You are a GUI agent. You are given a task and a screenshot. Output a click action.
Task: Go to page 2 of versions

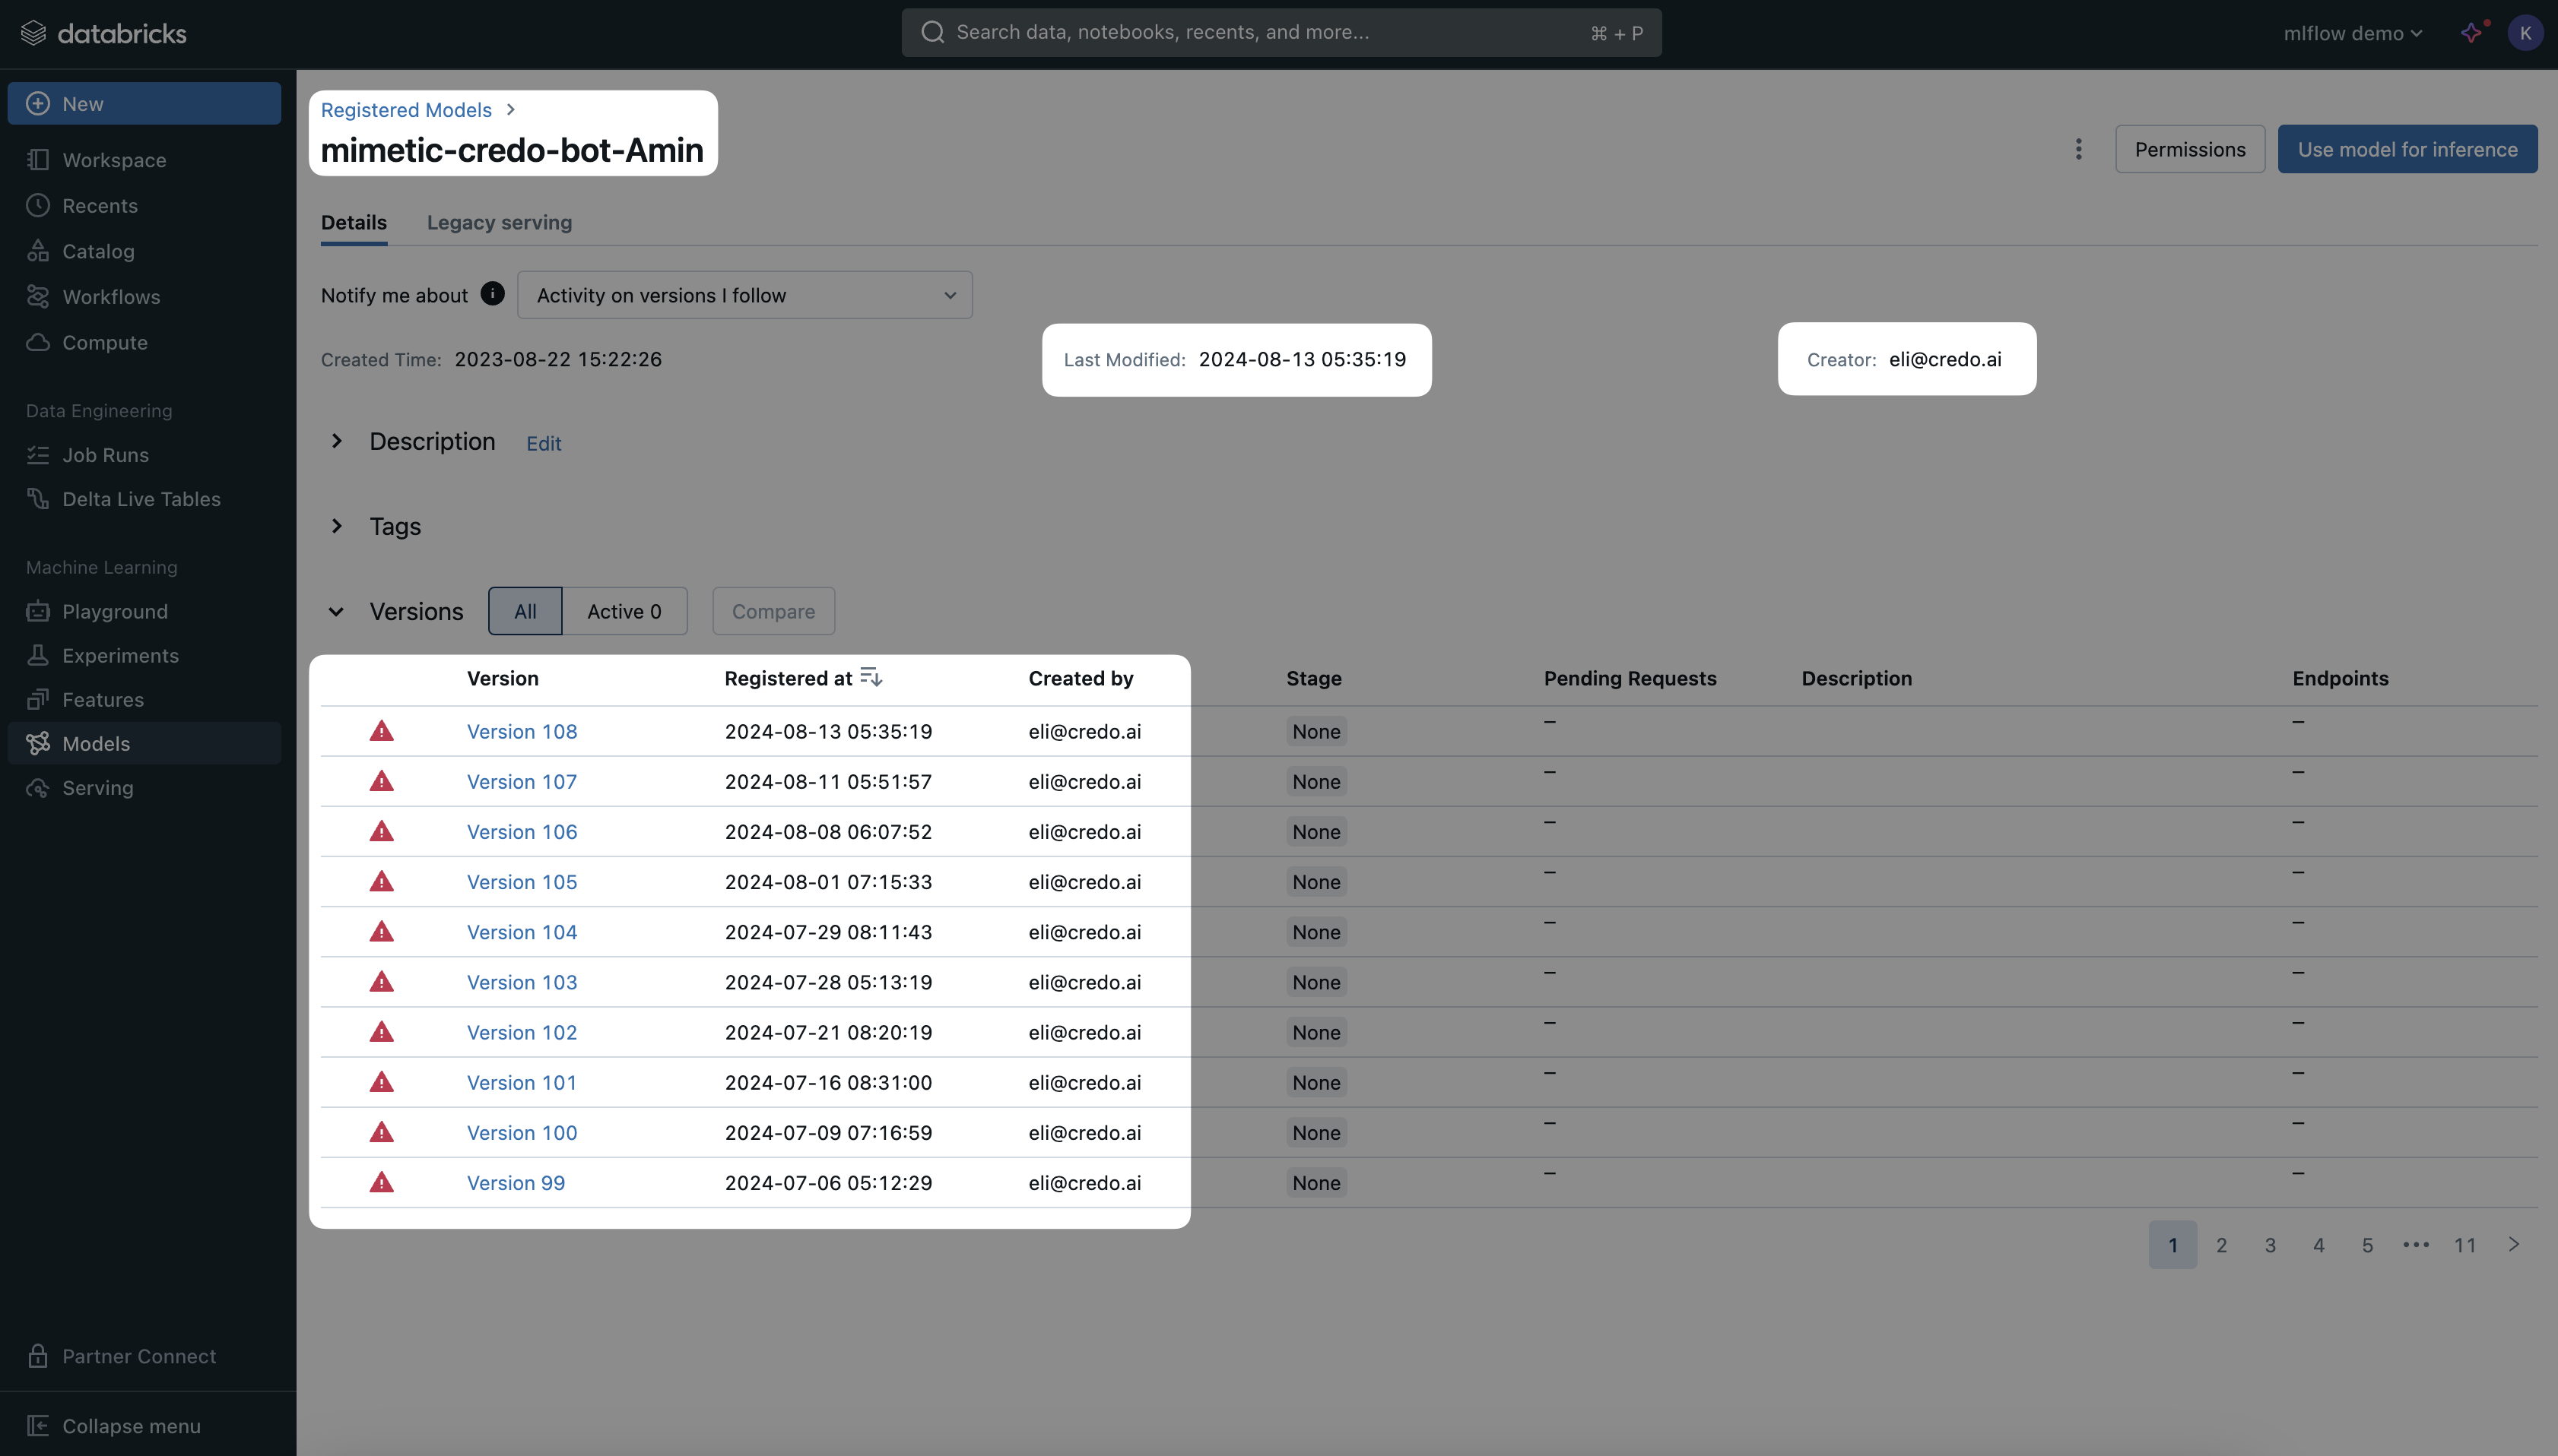pos(2222,1245)
